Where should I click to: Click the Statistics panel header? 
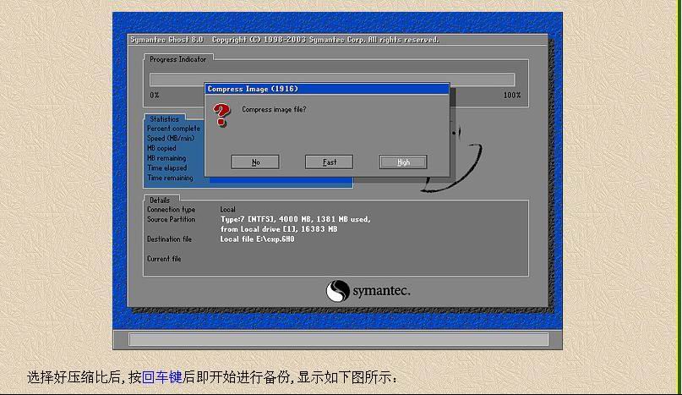pos(165,119)
